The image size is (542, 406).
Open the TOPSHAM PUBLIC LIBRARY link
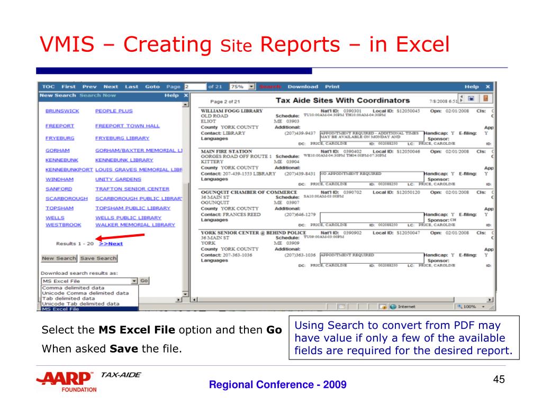coord(133,208)
